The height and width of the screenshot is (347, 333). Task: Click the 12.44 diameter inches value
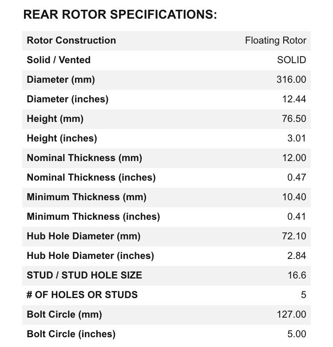[x=294, y=99]
